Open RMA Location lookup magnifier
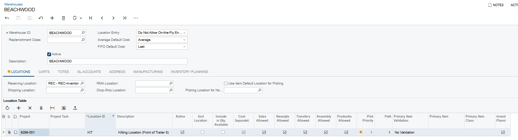The image size is (518, 140). click(x=171, y=83)
